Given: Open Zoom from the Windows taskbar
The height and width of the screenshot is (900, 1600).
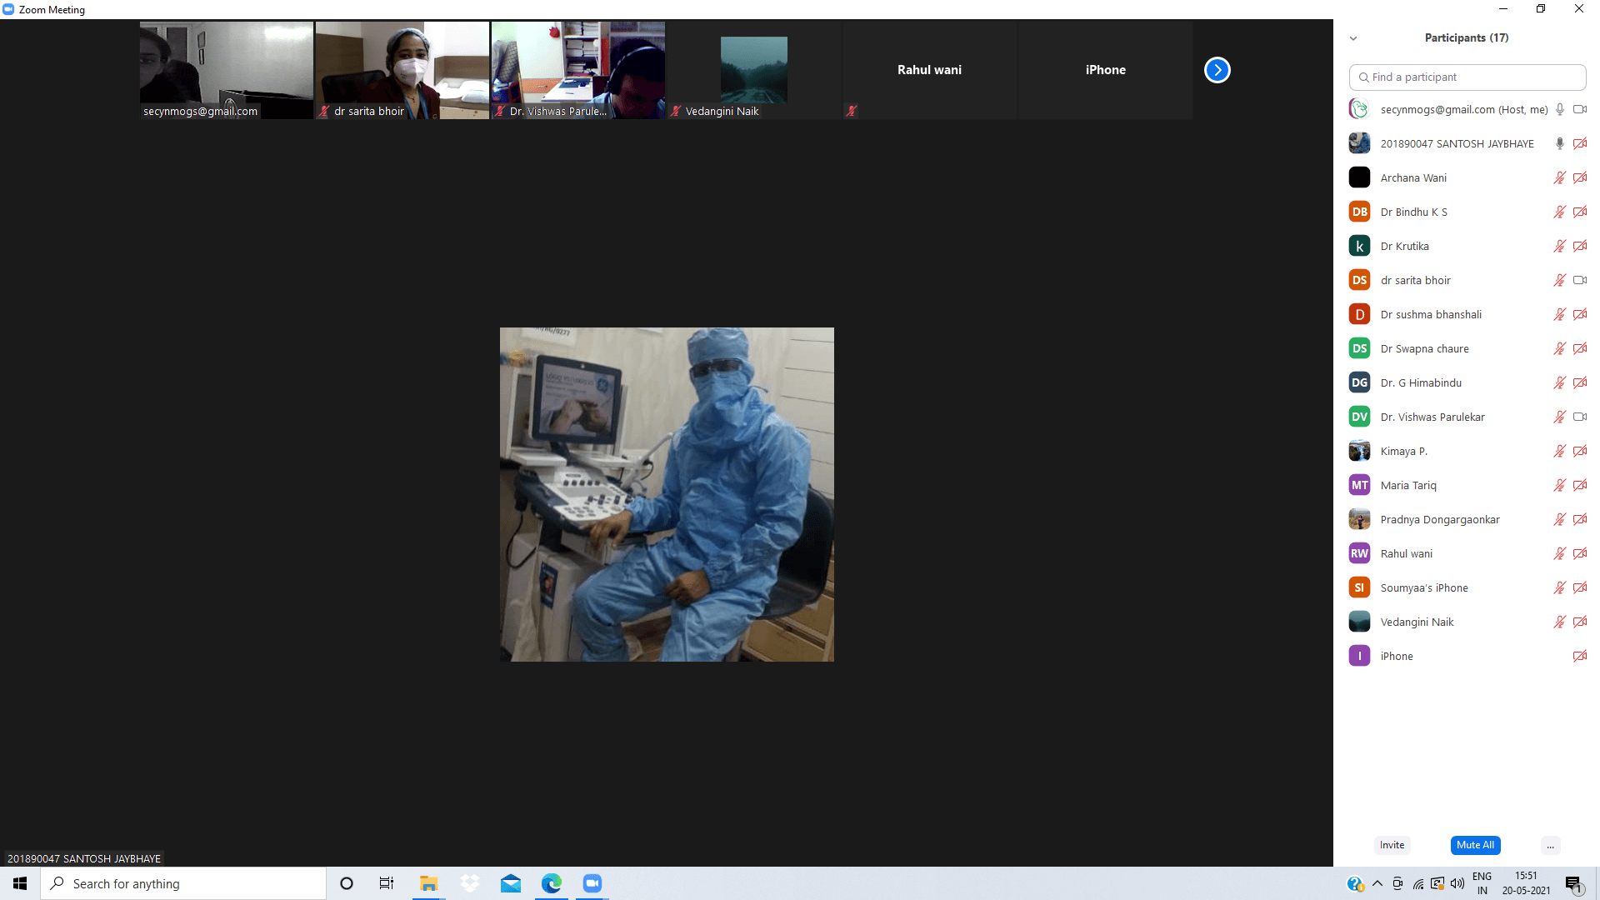Looking at the screenshot, I should click(592, 883).
